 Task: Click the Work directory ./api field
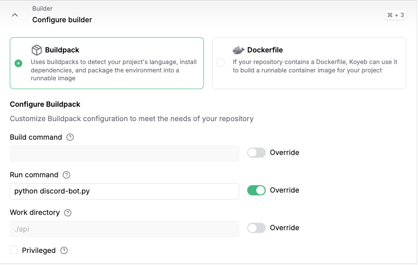pos(124,229)
